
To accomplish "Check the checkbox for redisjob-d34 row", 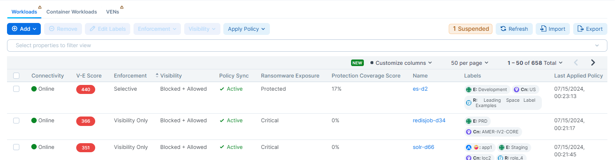I will (16, 121).
